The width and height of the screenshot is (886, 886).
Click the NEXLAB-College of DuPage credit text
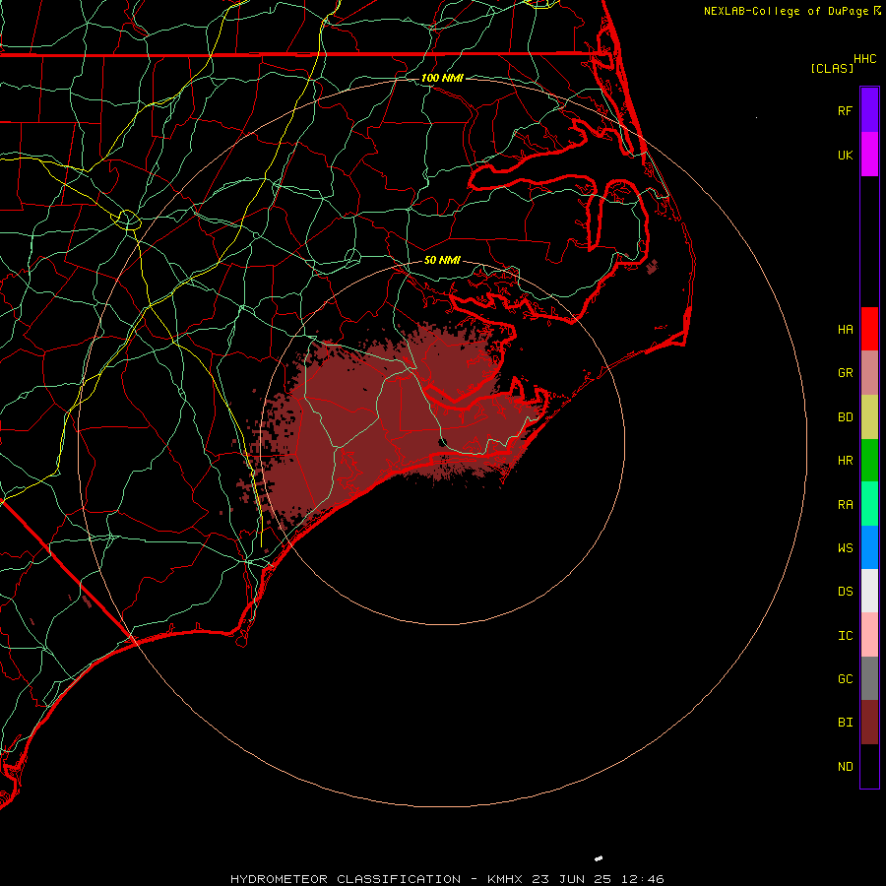786,11
